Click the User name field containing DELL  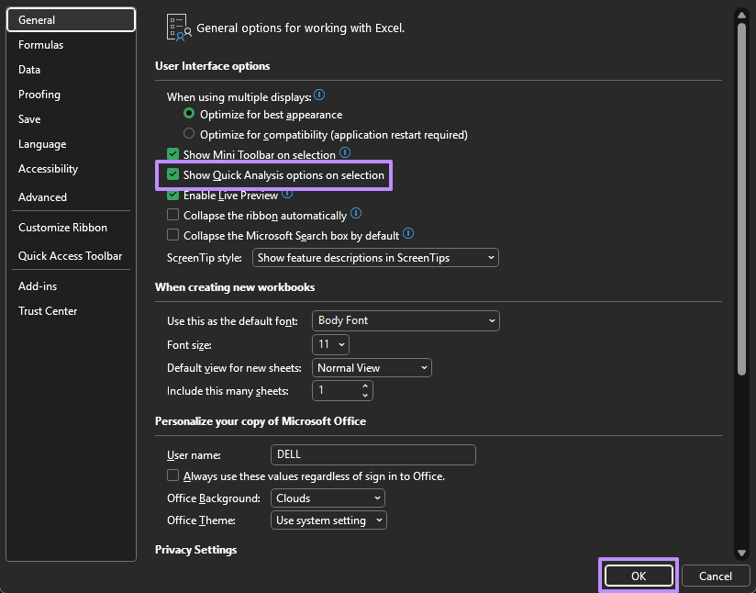[x=372, y=454]
